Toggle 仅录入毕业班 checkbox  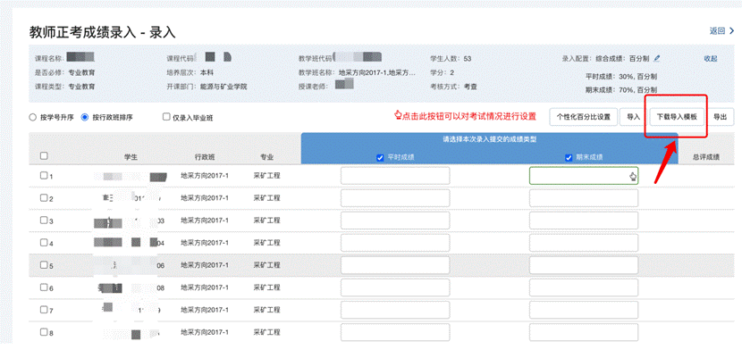point(166,117)
